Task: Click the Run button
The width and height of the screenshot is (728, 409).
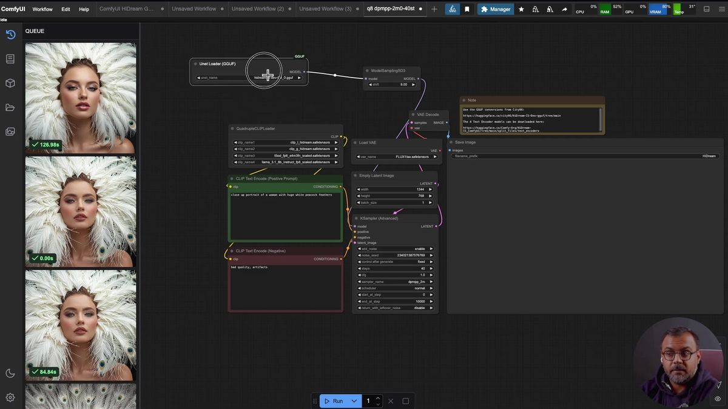Action: [x=334, y=401]
